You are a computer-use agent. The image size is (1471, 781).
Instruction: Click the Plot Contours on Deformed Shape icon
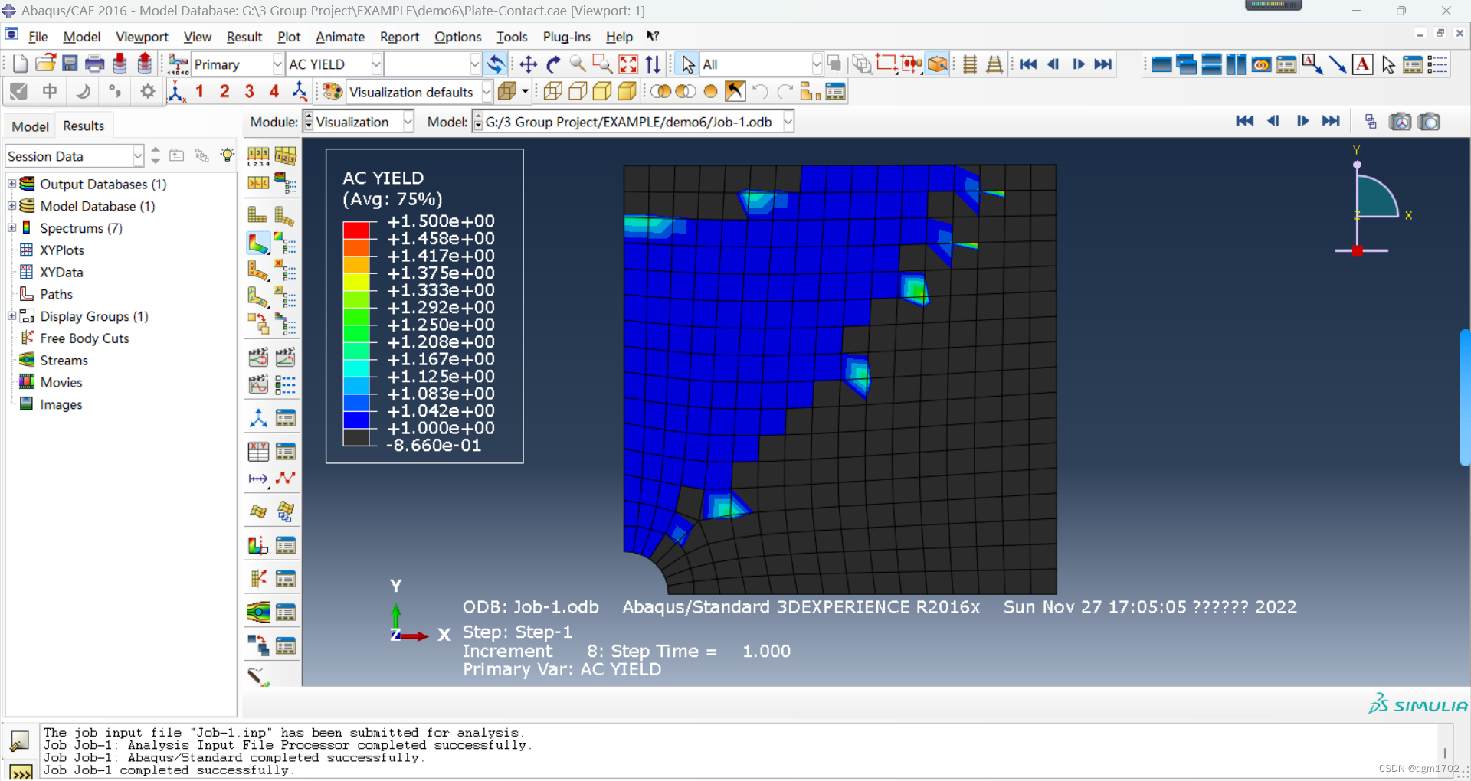coord(258,243)
